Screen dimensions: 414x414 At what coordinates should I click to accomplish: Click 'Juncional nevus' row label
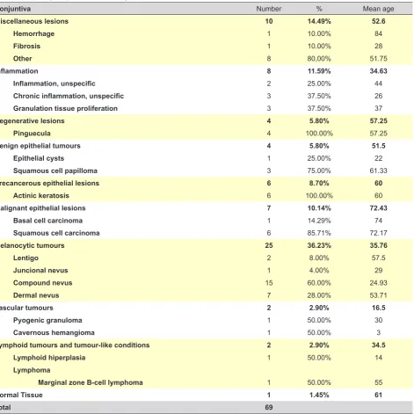40,270
